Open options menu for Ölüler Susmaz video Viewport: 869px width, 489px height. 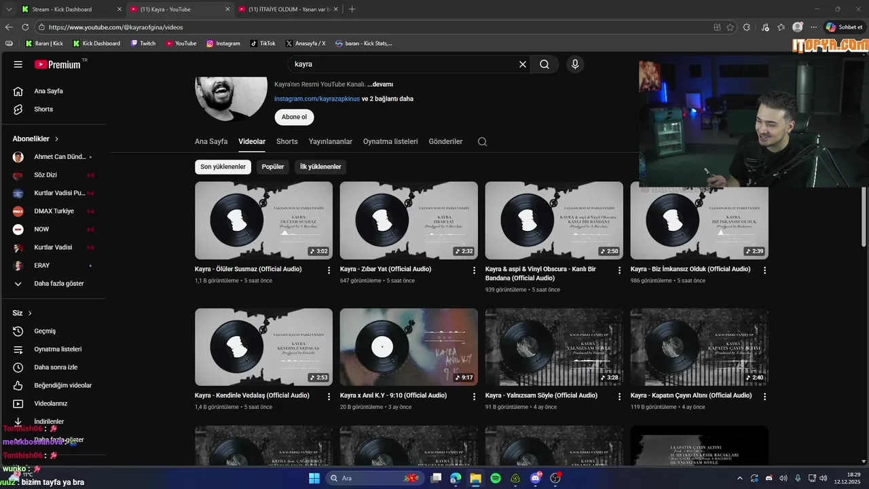[329, 270]
